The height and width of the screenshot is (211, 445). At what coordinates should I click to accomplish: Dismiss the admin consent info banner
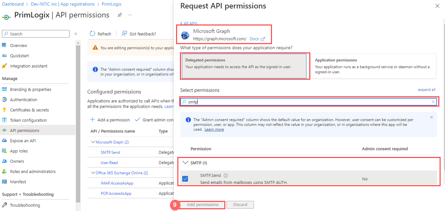tap(431, 117)
